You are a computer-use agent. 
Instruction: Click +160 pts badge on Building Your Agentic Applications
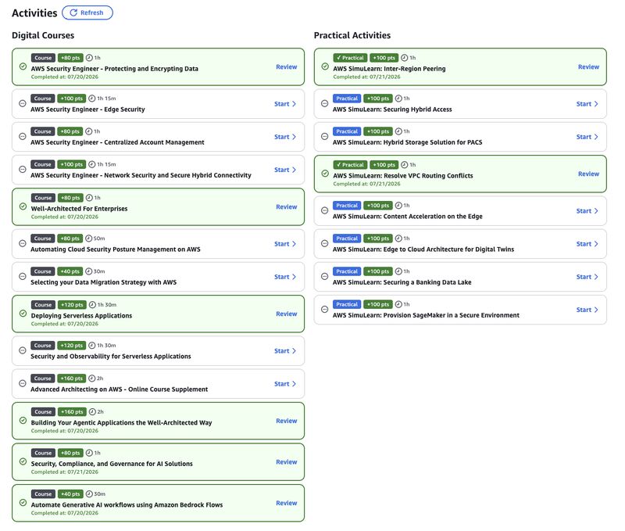tap(72, 411)
